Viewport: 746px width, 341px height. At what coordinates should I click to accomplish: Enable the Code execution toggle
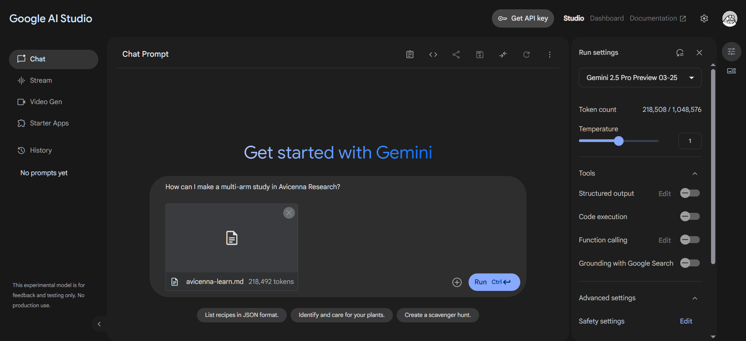tap(690, 216)
